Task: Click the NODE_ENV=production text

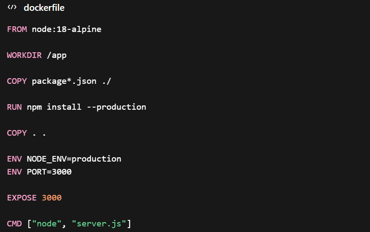Action: [x=74, y=159]
